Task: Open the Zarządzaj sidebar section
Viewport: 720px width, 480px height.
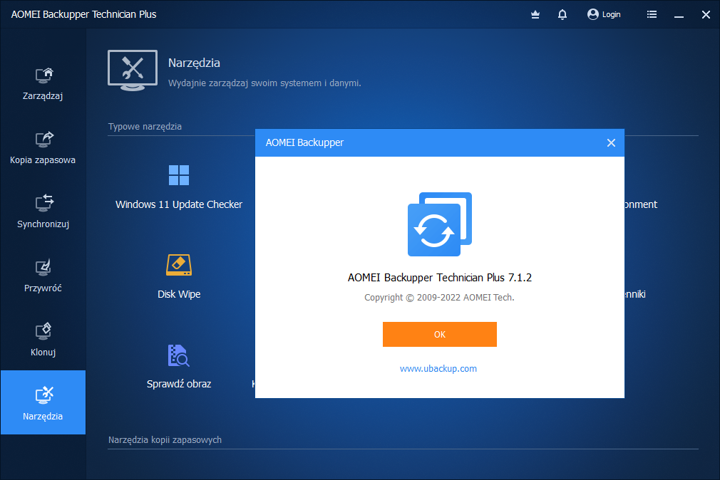Action: click(x=43, y=84)
